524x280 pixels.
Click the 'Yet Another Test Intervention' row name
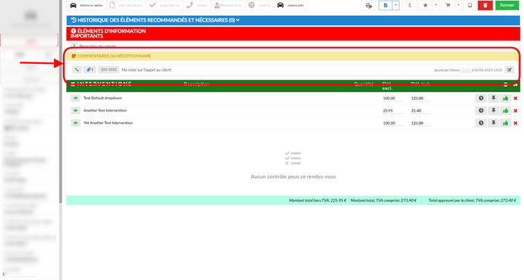pyautogui.click(x=108, y=123)
